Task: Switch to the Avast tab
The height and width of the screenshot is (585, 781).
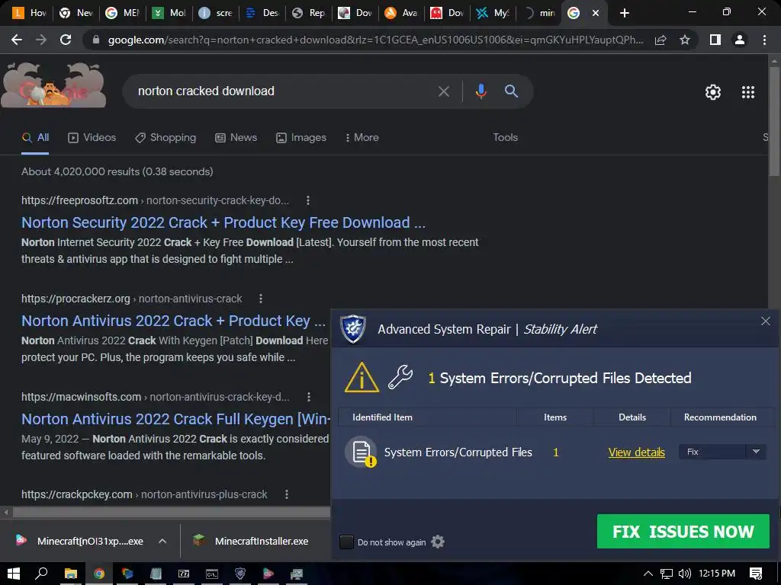Action: tap(400, 14)
